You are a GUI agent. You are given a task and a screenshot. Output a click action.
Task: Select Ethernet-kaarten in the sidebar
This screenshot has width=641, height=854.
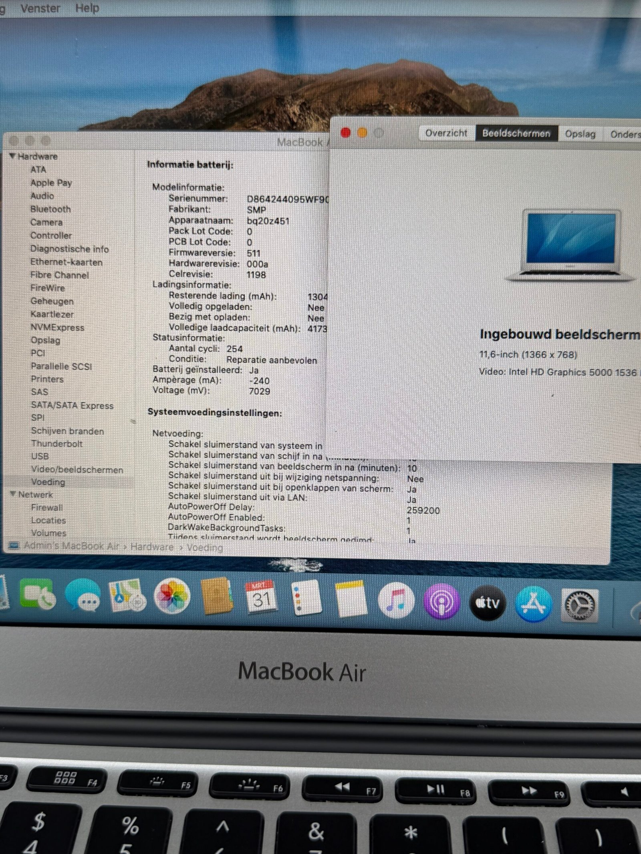67,262
